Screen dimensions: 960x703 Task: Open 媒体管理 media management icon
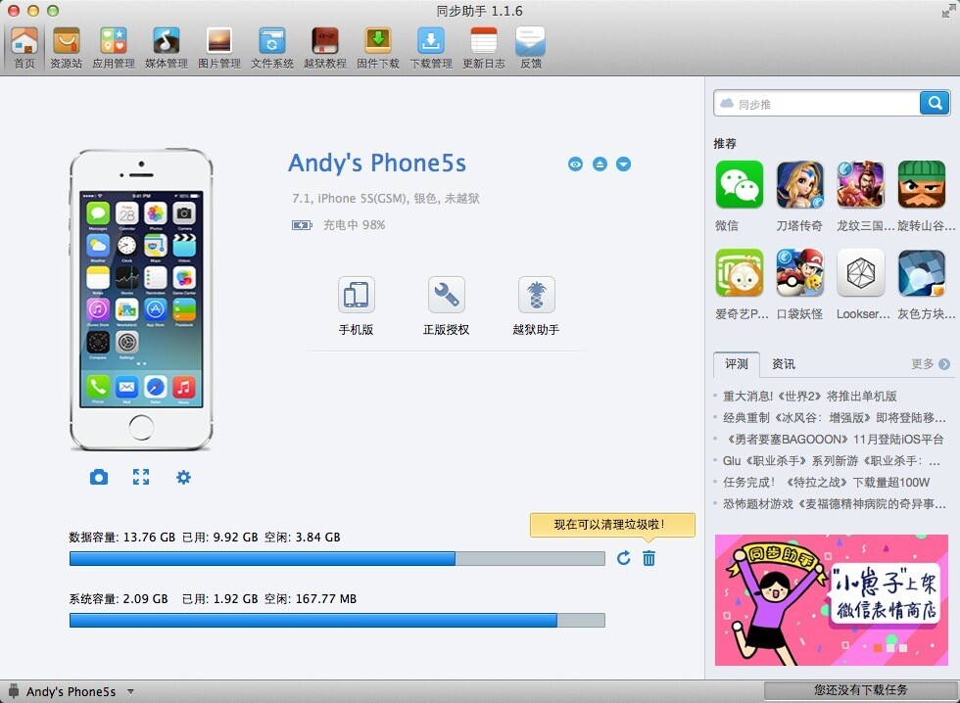tap(166, 48)
